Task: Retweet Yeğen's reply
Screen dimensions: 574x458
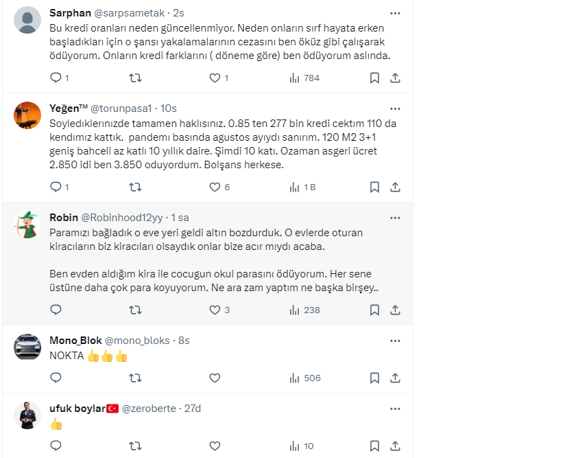Action: tap(136, 187)
